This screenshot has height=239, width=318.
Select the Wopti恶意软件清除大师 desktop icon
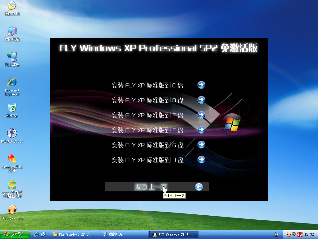click(12, 189)
